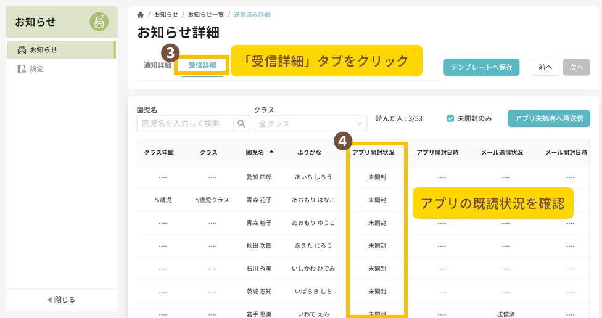This screenshot has height=318, width=602.
Task: Sort by アプリ開封状況 column header
Action: click(377, 152)
